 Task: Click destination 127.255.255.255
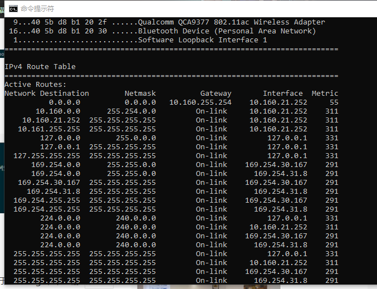coord(47,156)
